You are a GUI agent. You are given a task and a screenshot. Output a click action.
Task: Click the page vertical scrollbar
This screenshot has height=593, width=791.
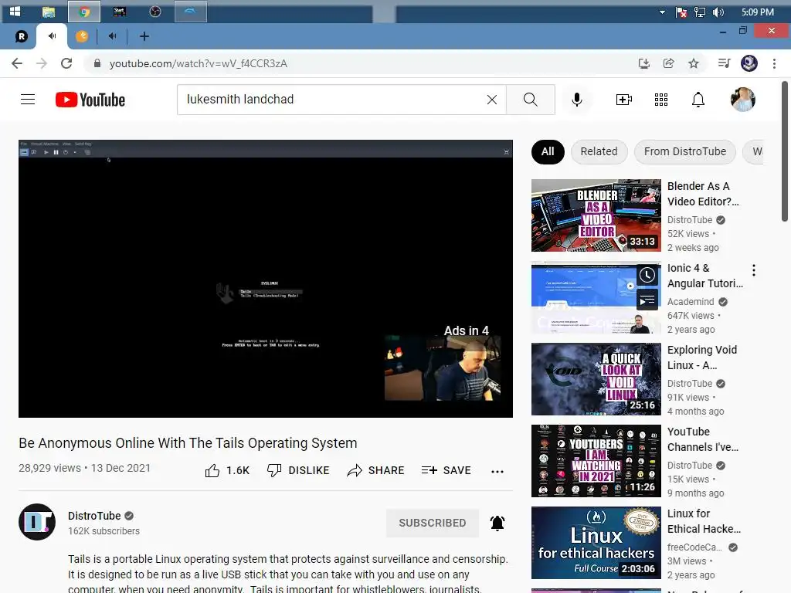click(785, 151)
